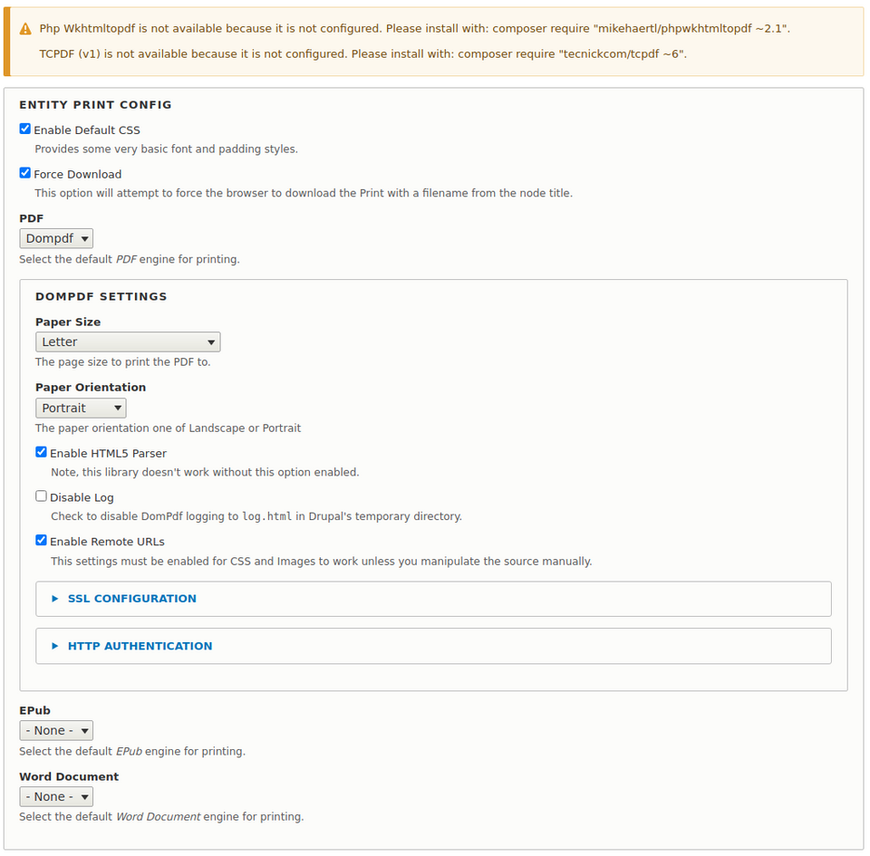Disable the Enable Default CSS checkbox
The image size is (870, 856).
click(24, 128)
